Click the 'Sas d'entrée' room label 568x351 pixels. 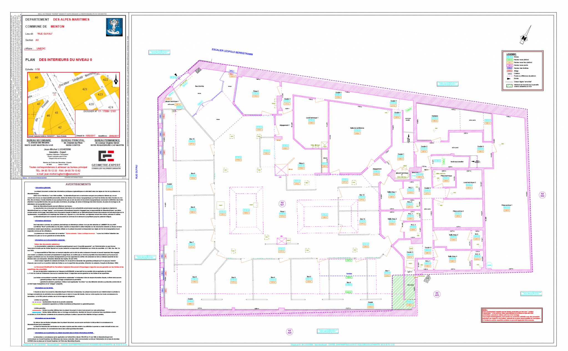click(199, 86)
